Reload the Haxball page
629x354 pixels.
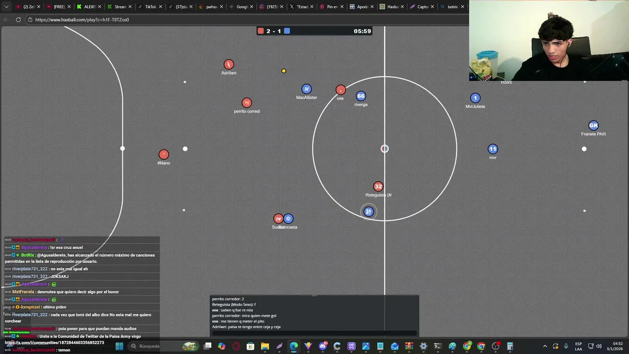click(18, 20)
